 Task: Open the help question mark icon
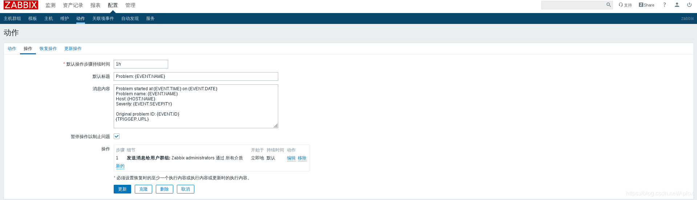click(x=664, y=5)
